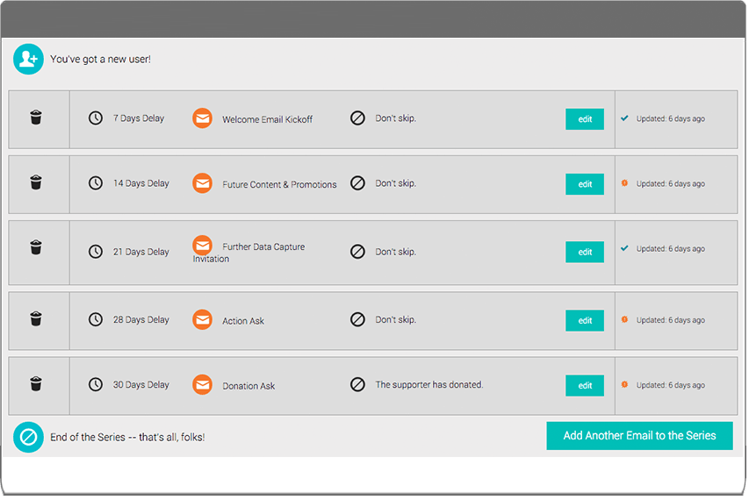
Task: Click orange envelope icon for Welcome Email Kickoff
Action: point(203,118)
